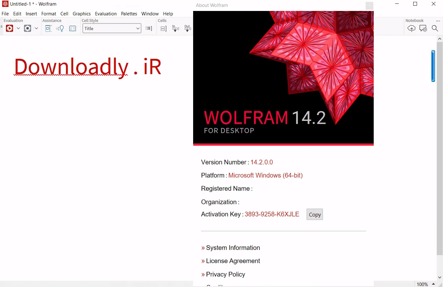Click the activation key 3893-9258-K6XJLE text
443x287 pixels.
(x=272, y=214)
